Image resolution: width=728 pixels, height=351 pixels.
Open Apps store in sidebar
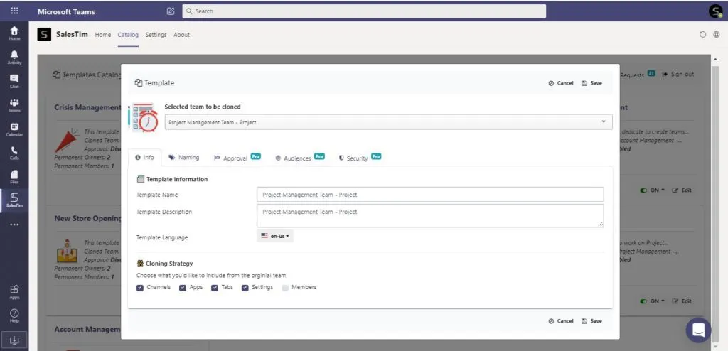click(x=14, y=291)
